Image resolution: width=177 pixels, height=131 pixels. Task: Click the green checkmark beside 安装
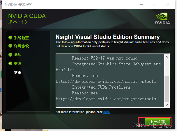point(10,64)
